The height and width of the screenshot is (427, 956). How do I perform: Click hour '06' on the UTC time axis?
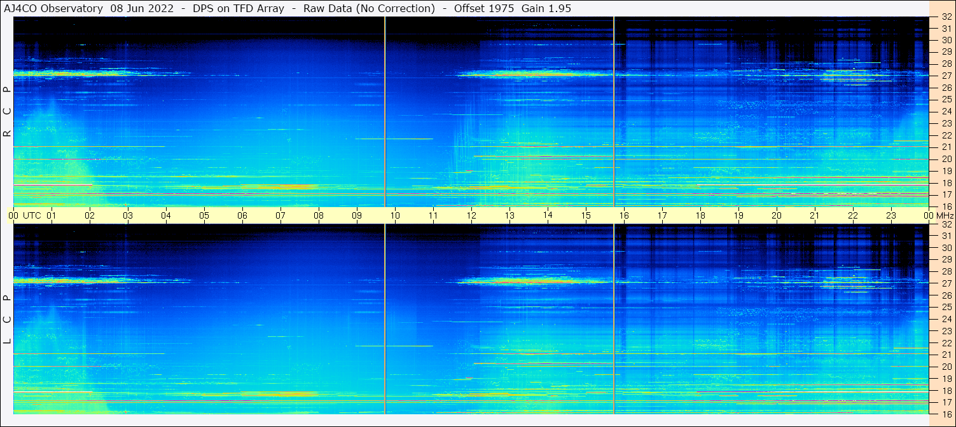click(242, 215)
